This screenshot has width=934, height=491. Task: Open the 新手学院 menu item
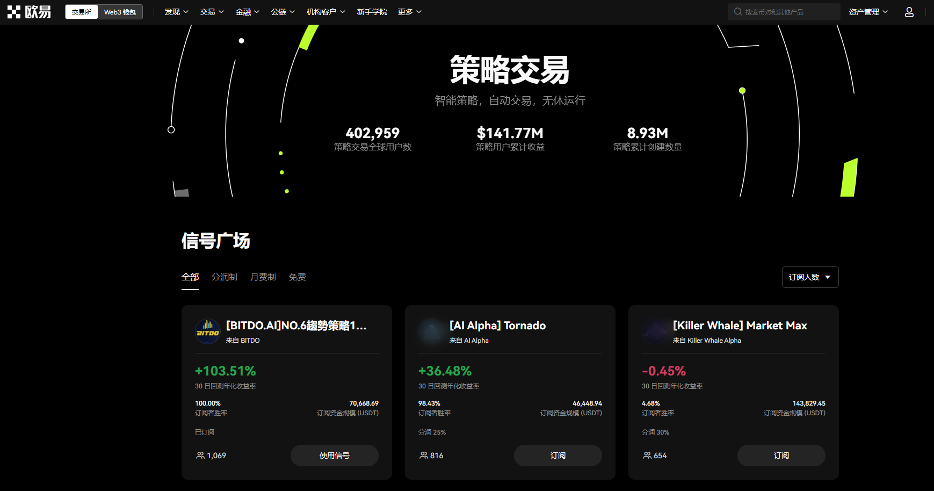tap(372, 11)
